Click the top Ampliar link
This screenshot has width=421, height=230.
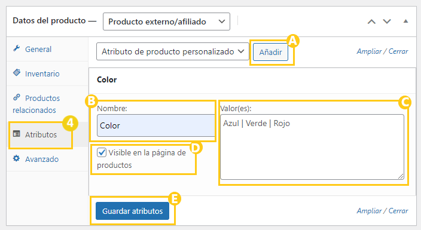coord(369,51)
